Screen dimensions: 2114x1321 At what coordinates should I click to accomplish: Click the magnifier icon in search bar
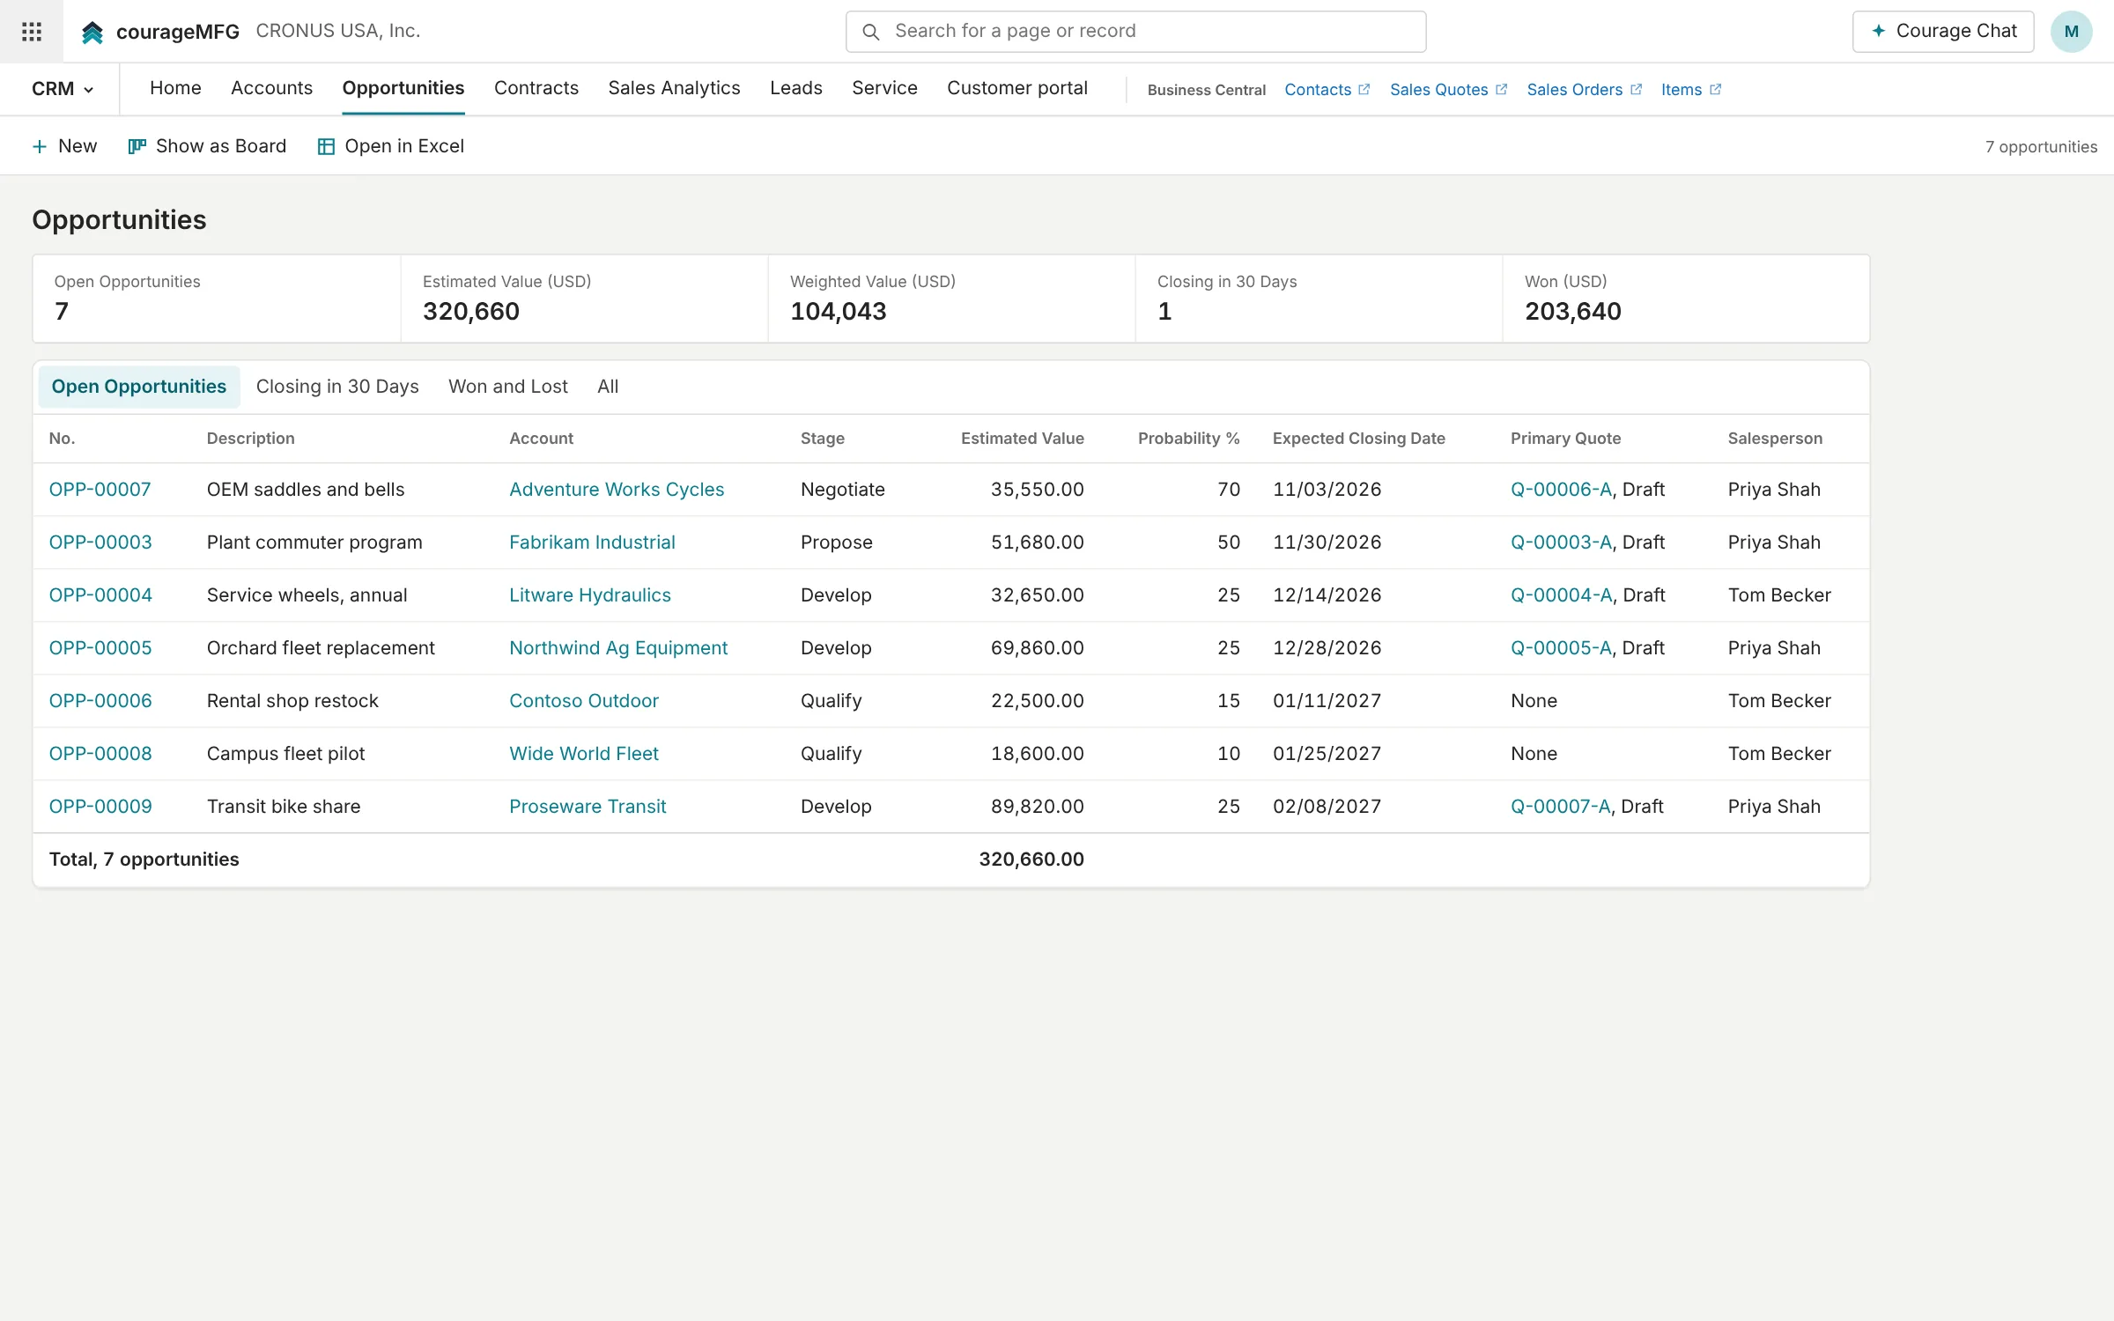870,32
